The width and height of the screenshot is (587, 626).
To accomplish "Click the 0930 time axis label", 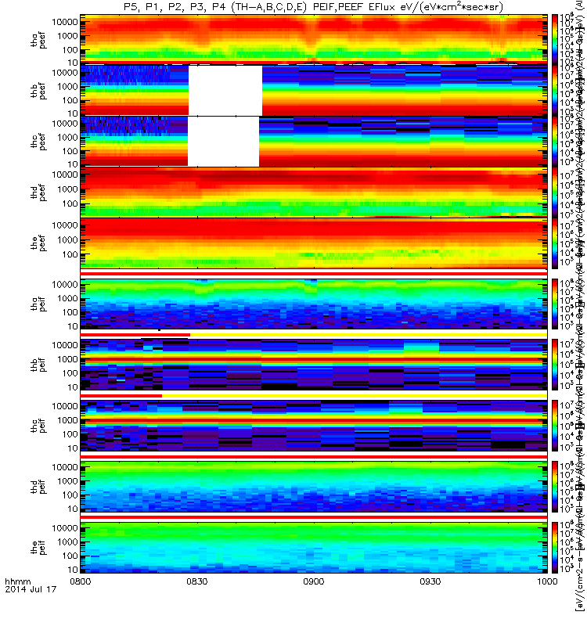I will tap(430, 581).
